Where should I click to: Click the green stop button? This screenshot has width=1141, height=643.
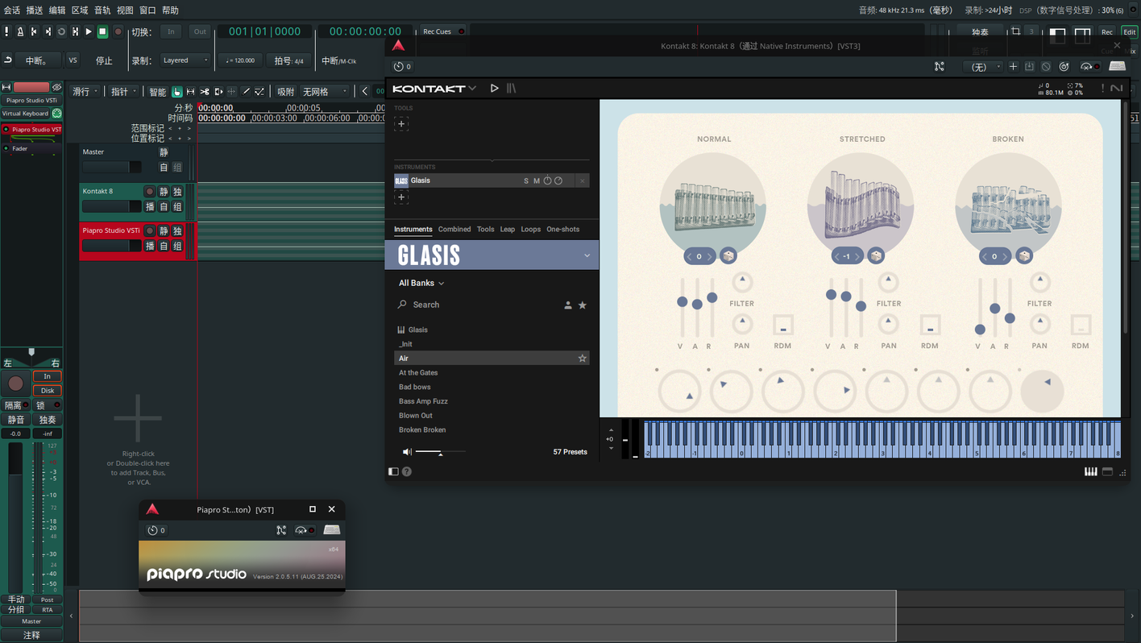point(102,31)
